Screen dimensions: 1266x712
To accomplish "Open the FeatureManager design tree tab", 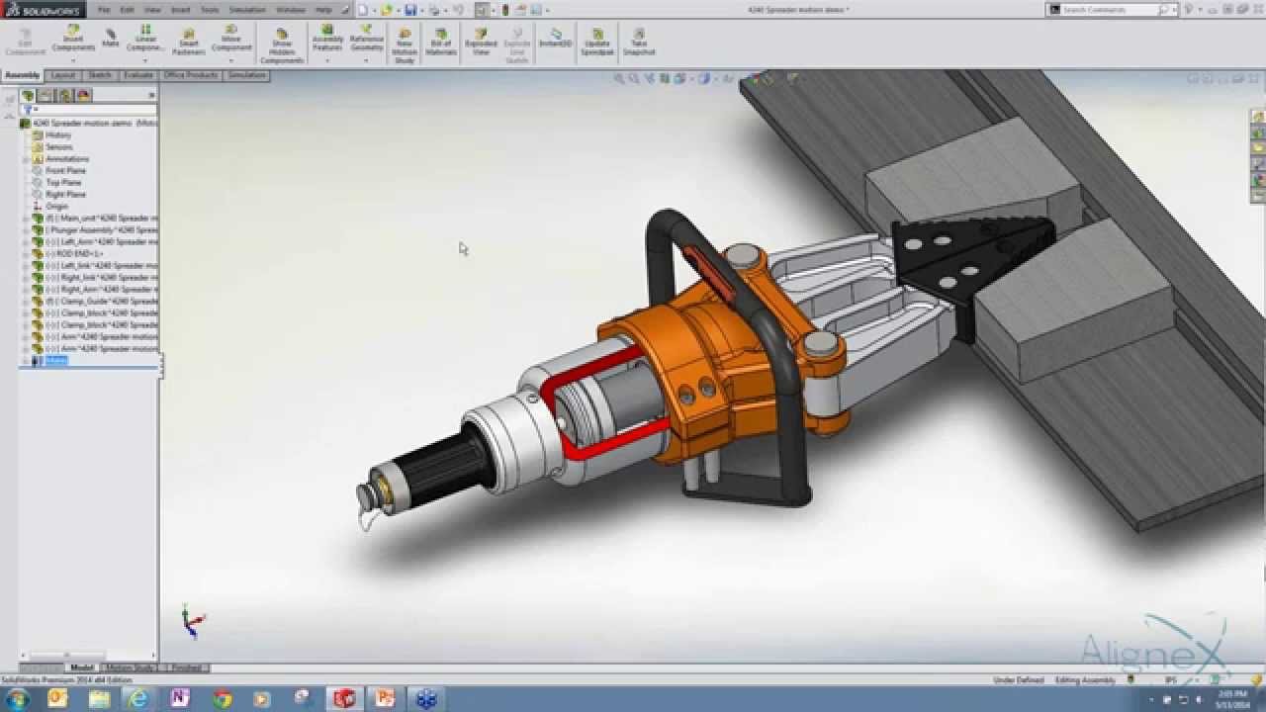I will (28, 95).
